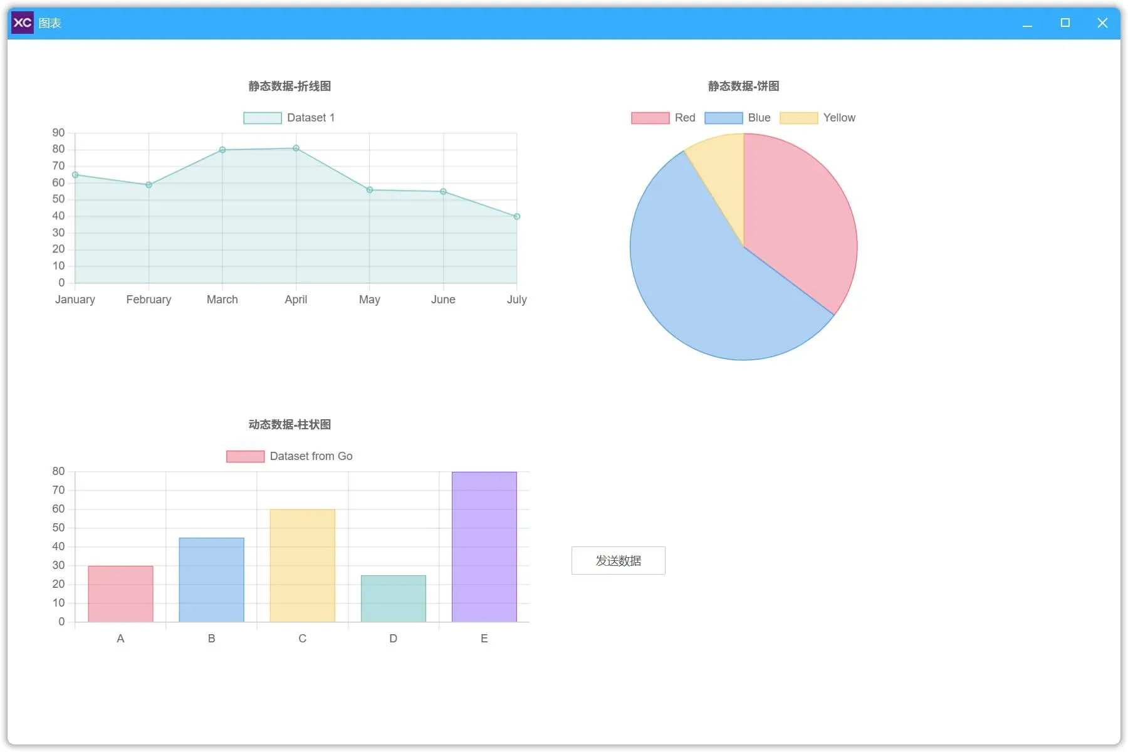Toggle Dataset from Go legend swatch

pos(245,456)
